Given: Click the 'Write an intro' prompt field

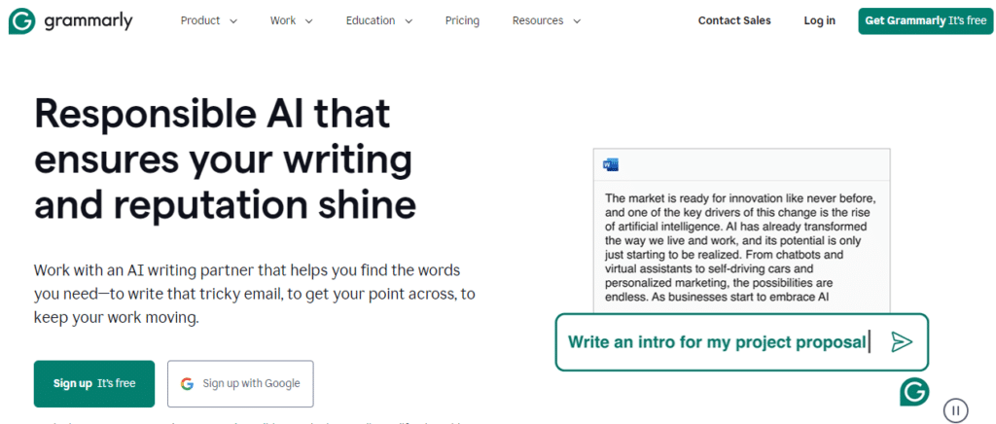Looking at the screenshot, I should [x=718, y=341].
